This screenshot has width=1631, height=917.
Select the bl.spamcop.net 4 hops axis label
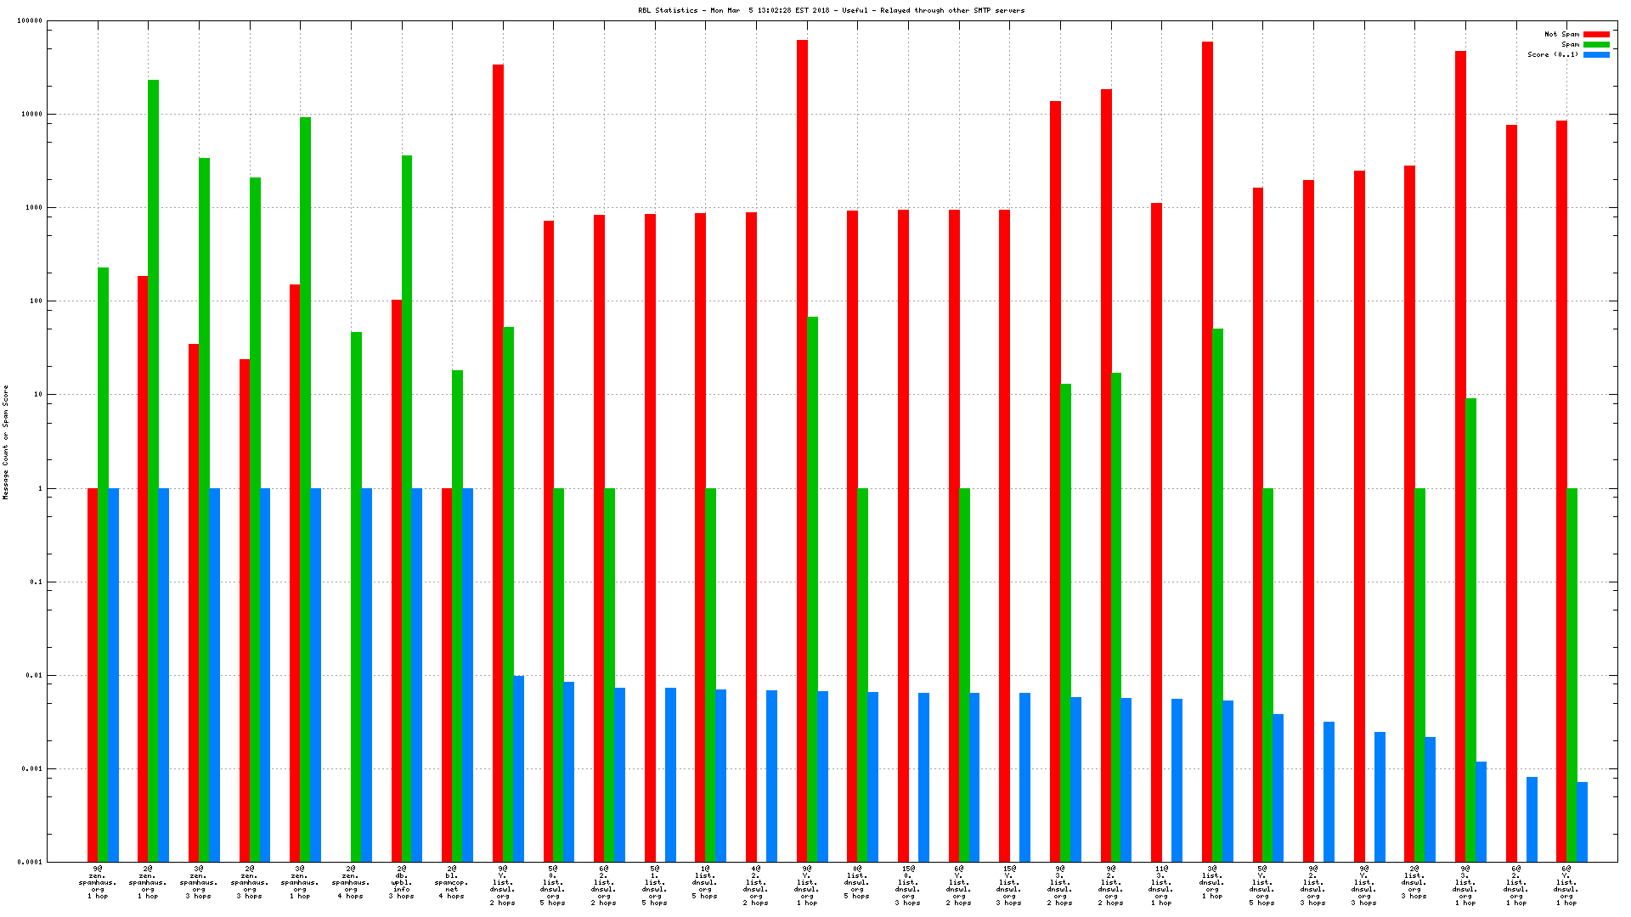coord(452,882)
